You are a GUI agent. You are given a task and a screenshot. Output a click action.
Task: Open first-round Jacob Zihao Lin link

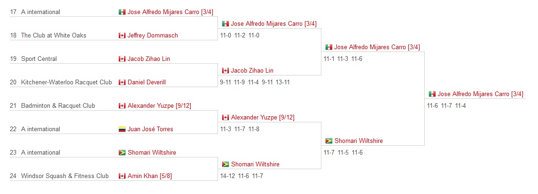(x=148, y=59)
